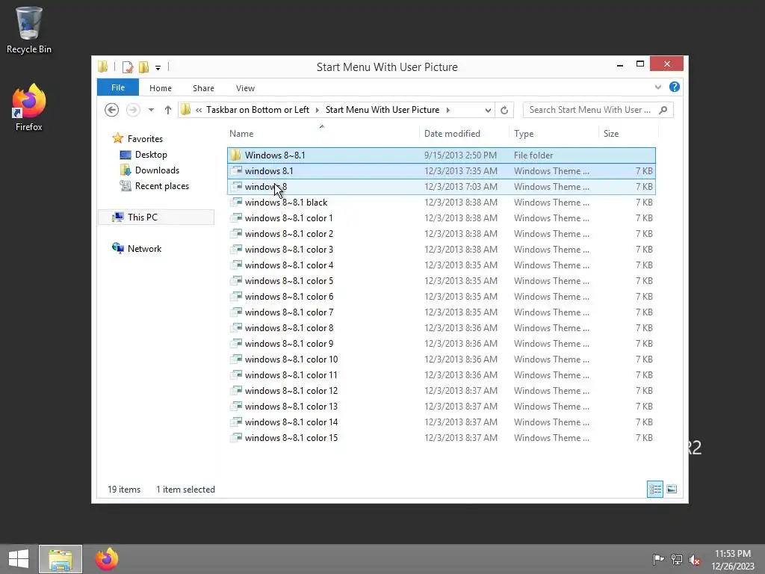Select windows 8~8.1 color 1
The height and width of the screenshot is (574, 765).
[x=442, y=217]
